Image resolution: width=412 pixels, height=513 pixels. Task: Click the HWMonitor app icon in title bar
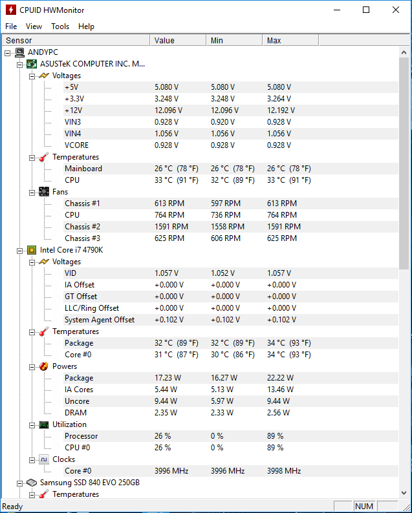(11, 10)
